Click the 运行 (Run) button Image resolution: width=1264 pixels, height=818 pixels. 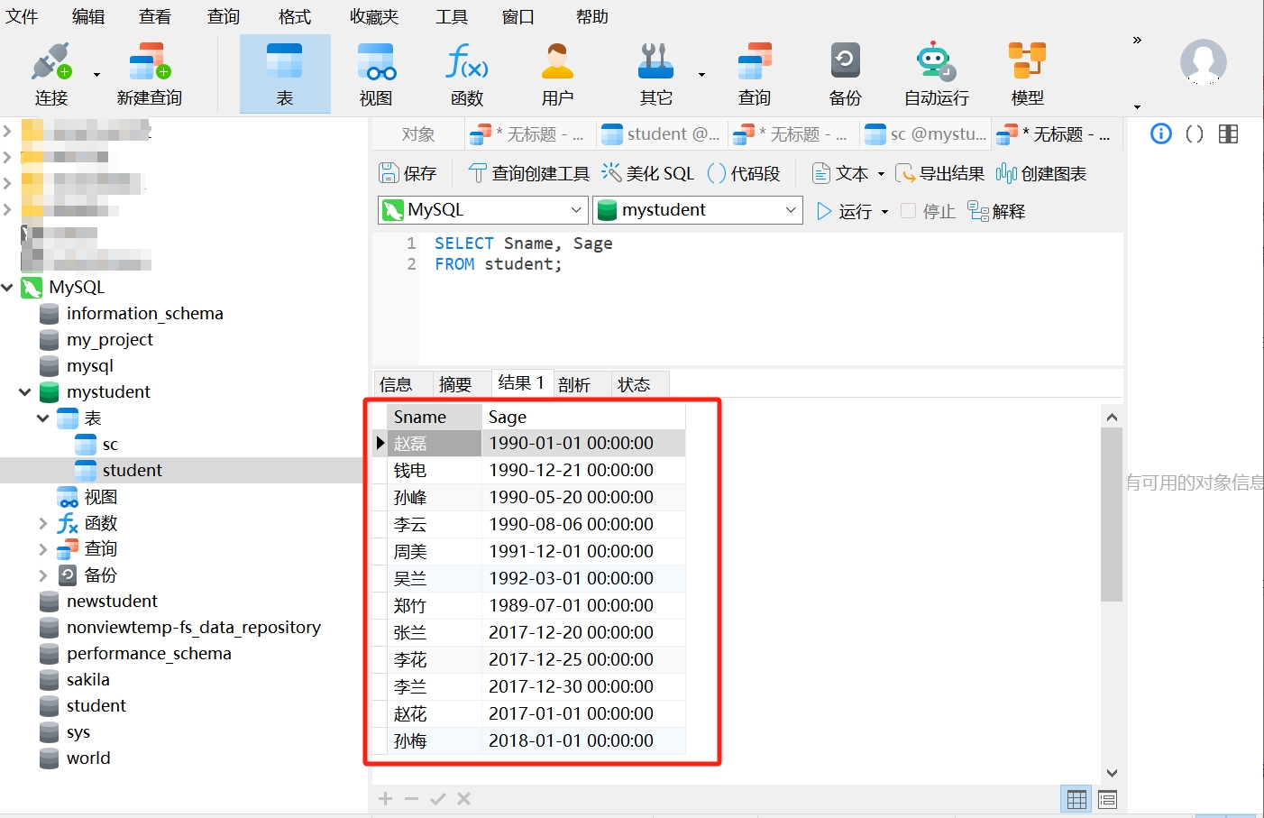click(x=845, y=211)
